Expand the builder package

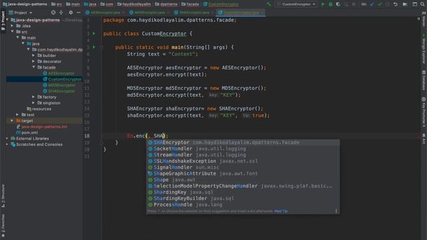34,55
